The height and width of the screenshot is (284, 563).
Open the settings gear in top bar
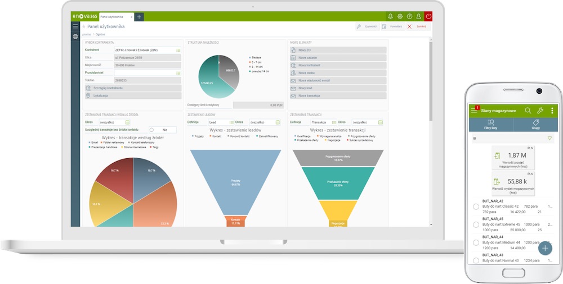click(400, 16)
